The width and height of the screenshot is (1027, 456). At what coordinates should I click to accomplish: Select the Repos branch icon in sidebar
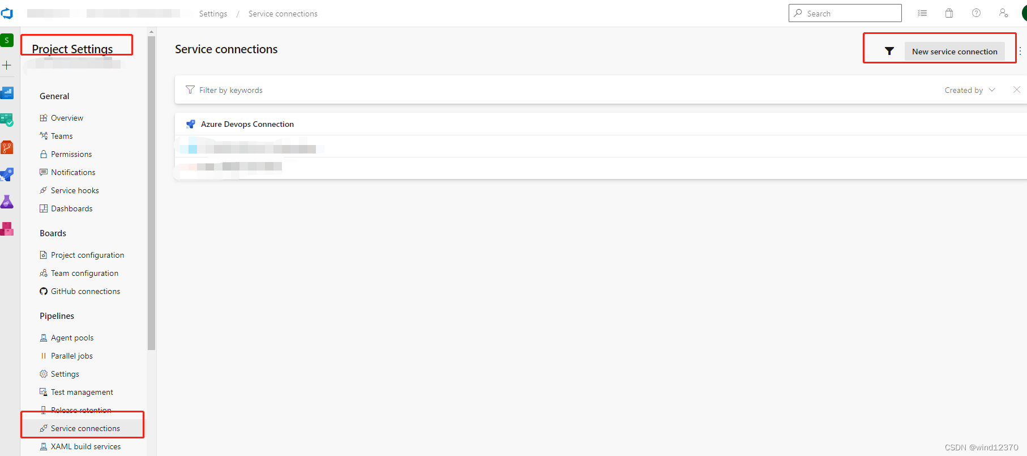tap(7, 147)
